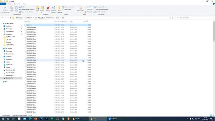Select the Desktop folder in sidebar
Image resolution: width=215 pixels, height=121 pixels.
coord(8,42)
